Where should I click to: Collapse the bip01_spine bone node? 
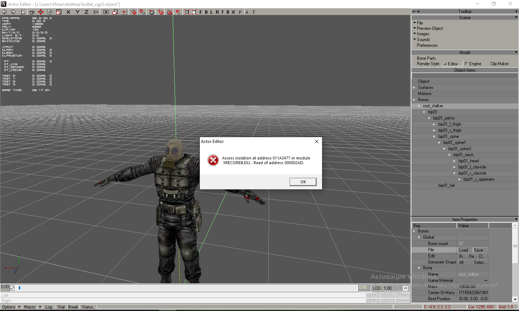point(434,136)
